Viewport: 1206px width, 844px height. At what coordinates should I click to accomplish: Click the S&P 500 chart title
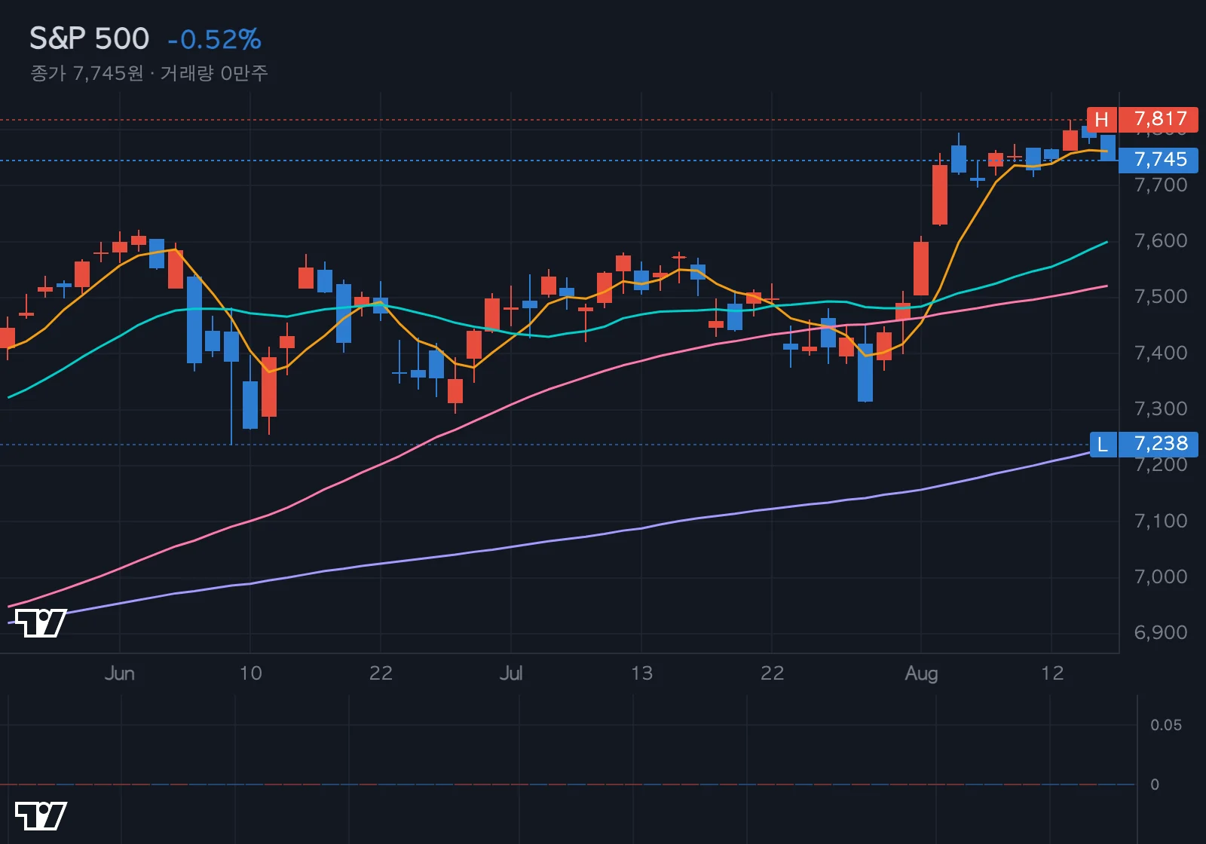(x=89, y=38)
